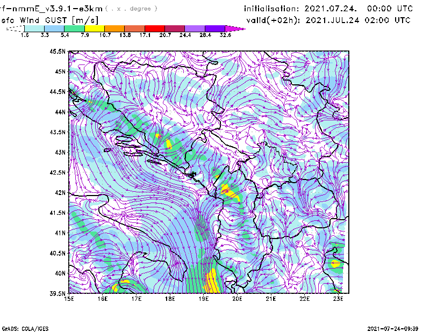Click the legend value 20.7
This screenshot has width=430, height=332.
165,35
